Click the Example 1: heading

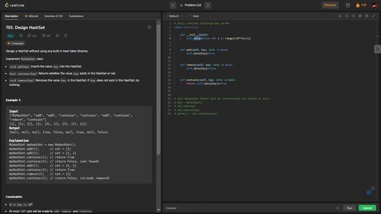pos(13,100)
